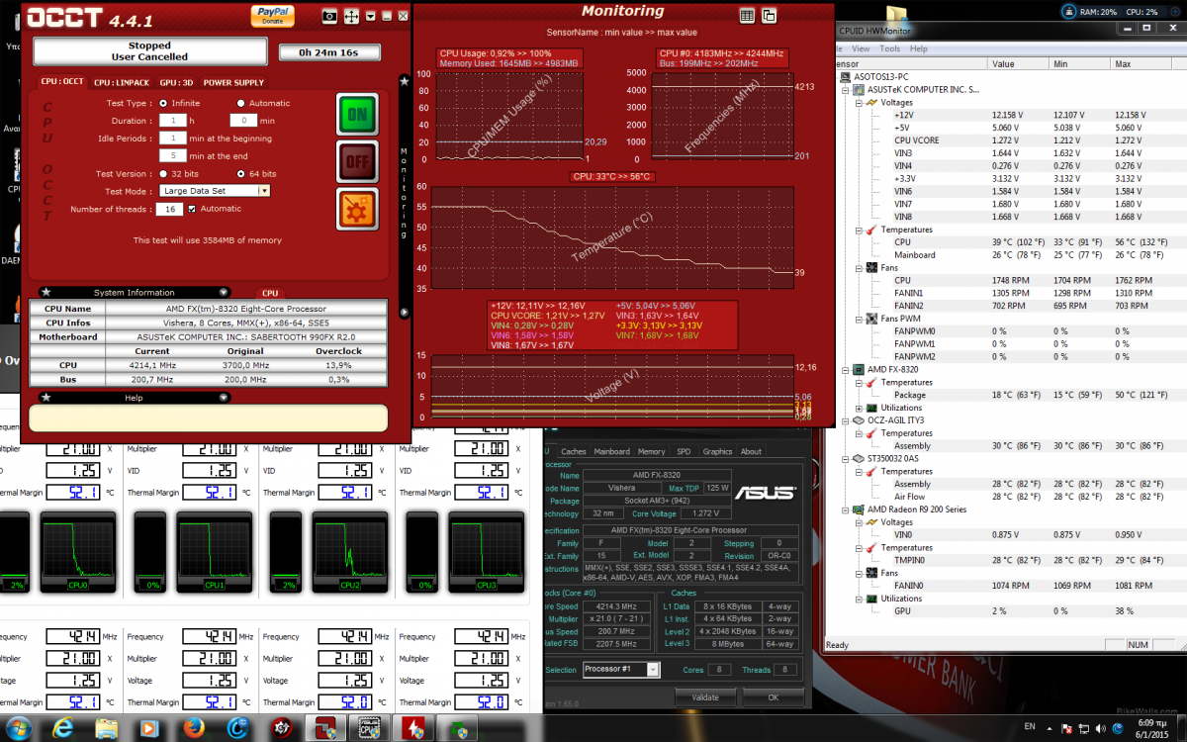
Task: Open the Caches tab in CPU-Z
Action: coord(573,451)
